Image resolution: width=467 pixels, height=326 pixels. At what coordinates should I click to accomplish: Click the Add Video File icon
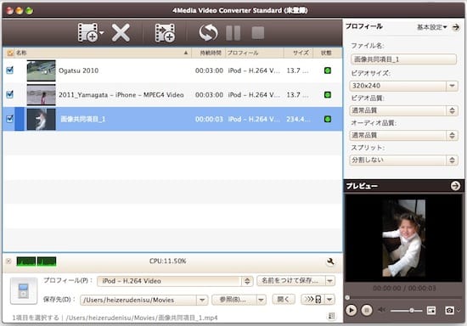pyautogui.click(x=88, y=32)
